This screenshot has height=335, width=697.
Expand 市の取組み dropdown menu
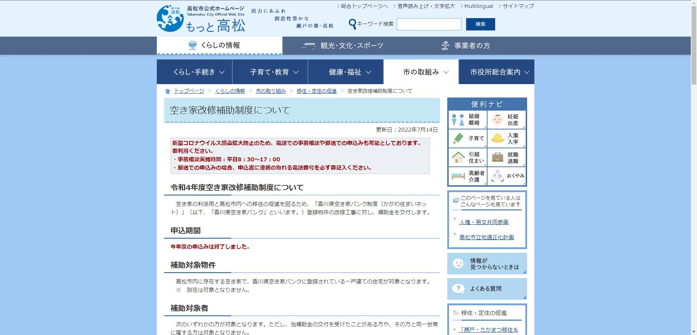[421, 72]
